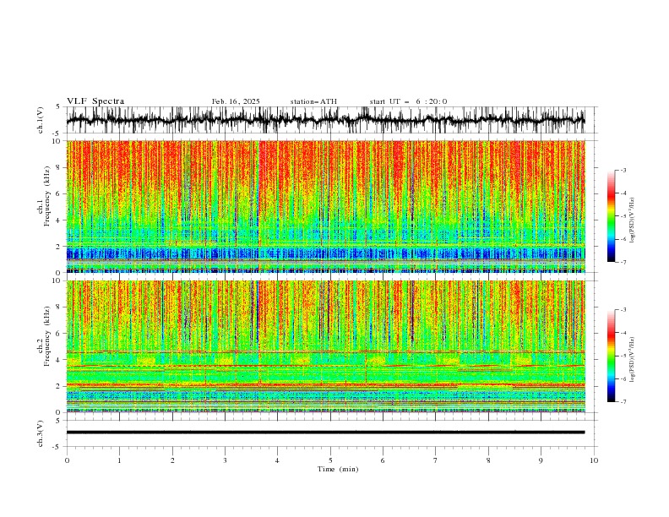Click the color scale bar beside ch.2 spectrogram

612,356
